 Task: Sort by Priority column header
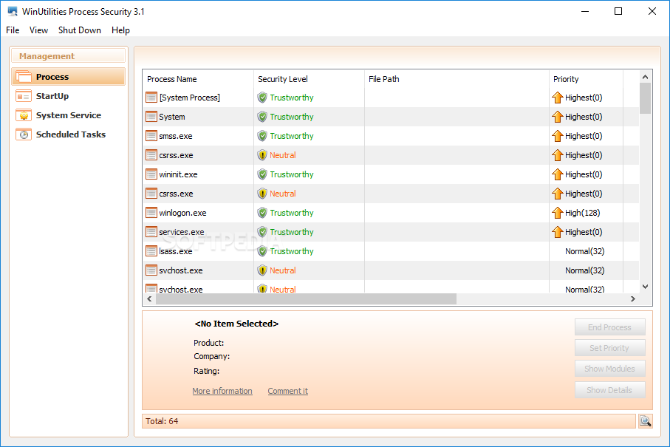pos(587,79)
